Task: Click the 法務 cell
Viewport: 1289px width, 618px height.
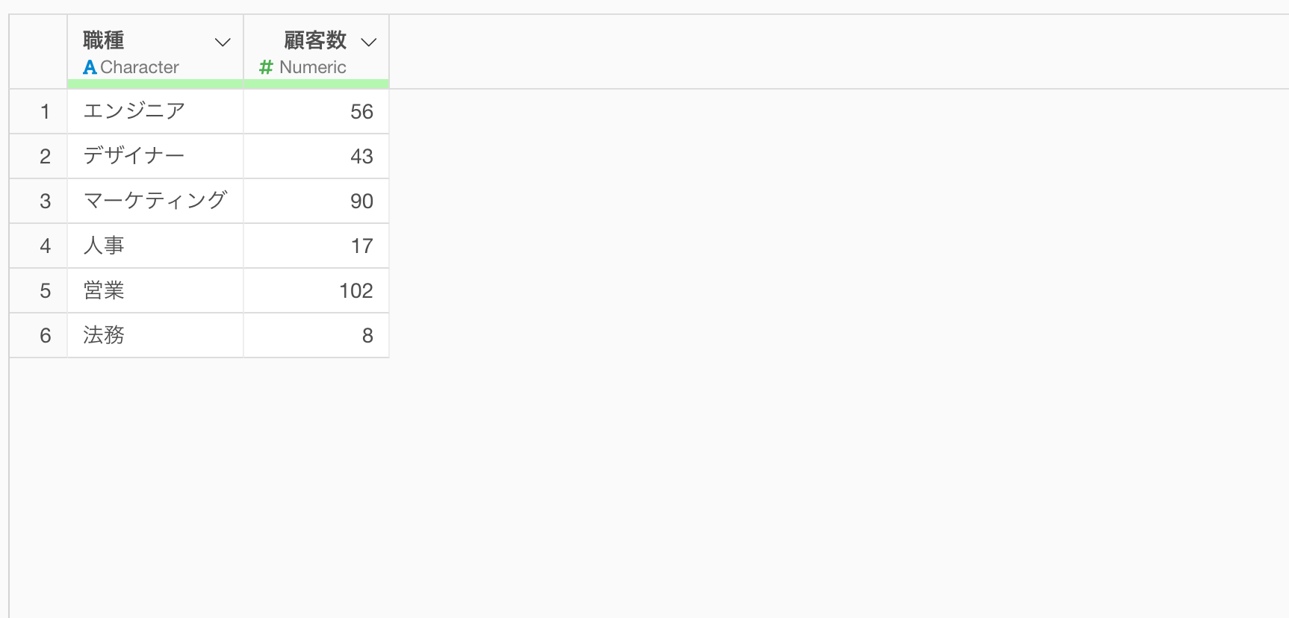Action: click(155, 335)
